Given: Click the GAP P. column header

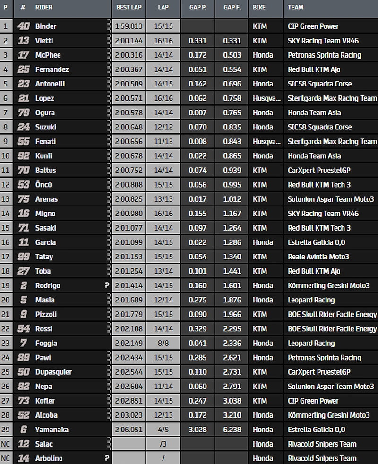Looking at the screenshot, I should [x=198, y=8].
